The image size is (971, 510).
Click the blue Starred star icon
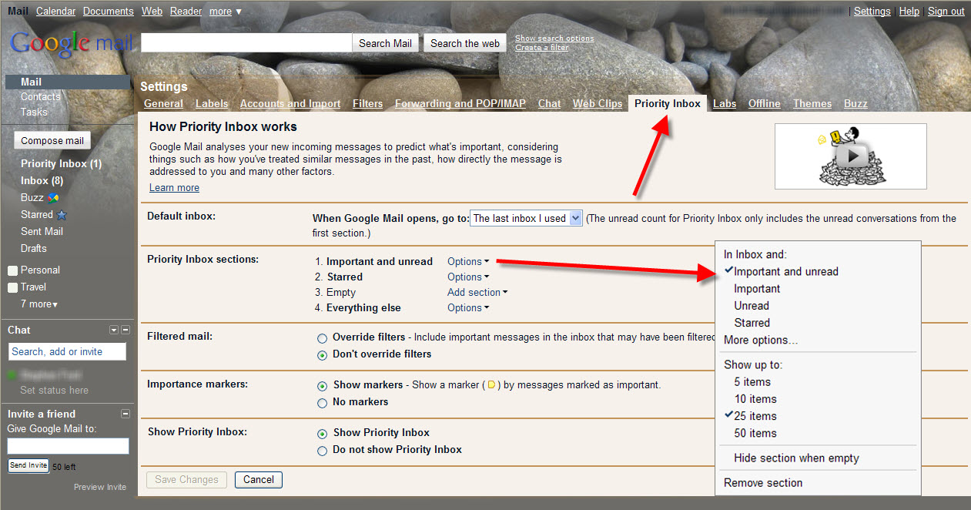coord(62,215)
